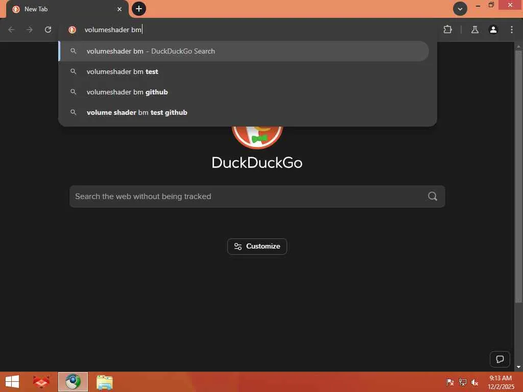Open the profile avatar menu
The width and height of the screenshot is (523, 392).
493,30
